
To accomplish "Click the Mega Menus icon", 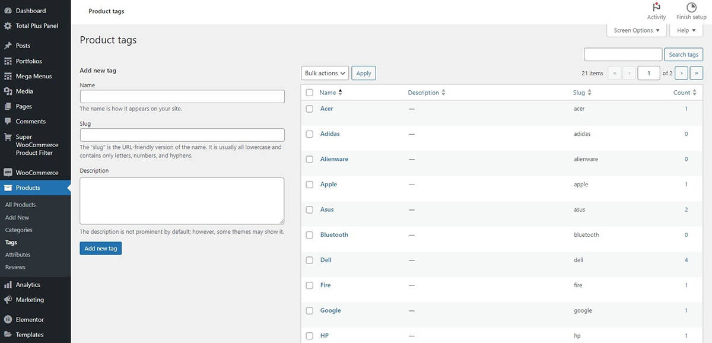I will coord(8,77).
